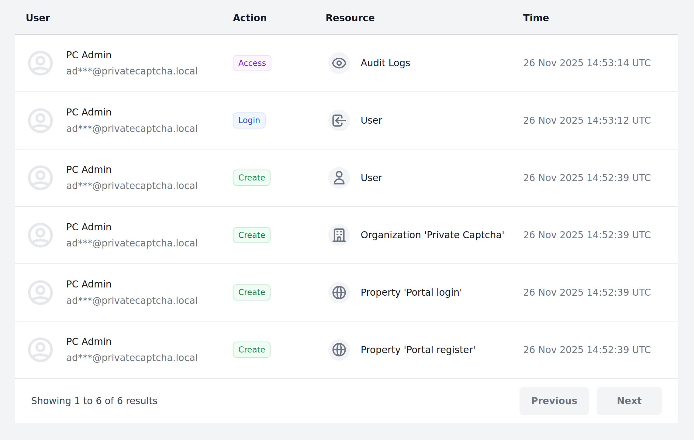Click the globe icon for Property 'Portal register'

(339, 350)
